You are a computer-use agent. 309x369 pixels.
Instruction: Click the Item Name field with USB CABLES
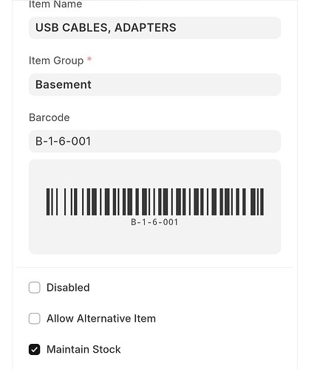point(154,27)
